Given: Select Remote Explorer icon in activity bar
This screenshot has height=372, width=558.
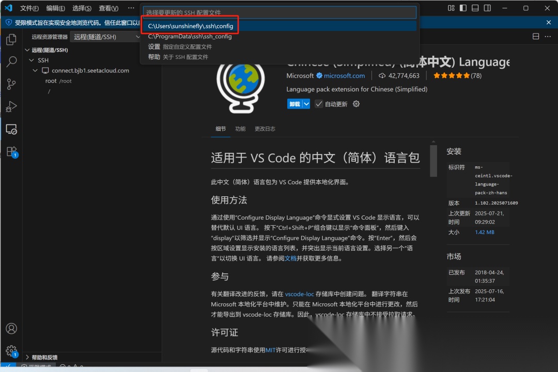Looking at the screenshot, I should 11,129.
